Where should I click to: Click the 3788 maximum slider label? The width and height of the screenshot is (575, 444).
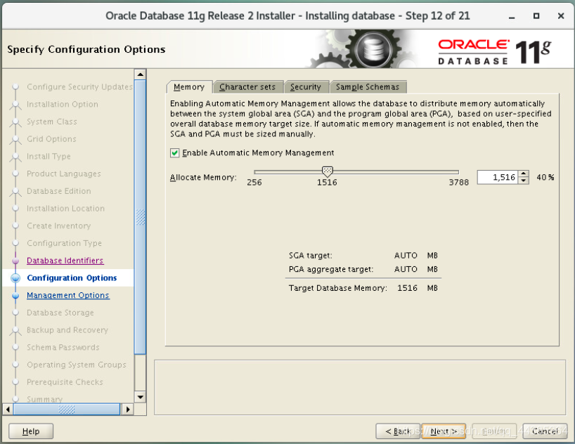459,183
